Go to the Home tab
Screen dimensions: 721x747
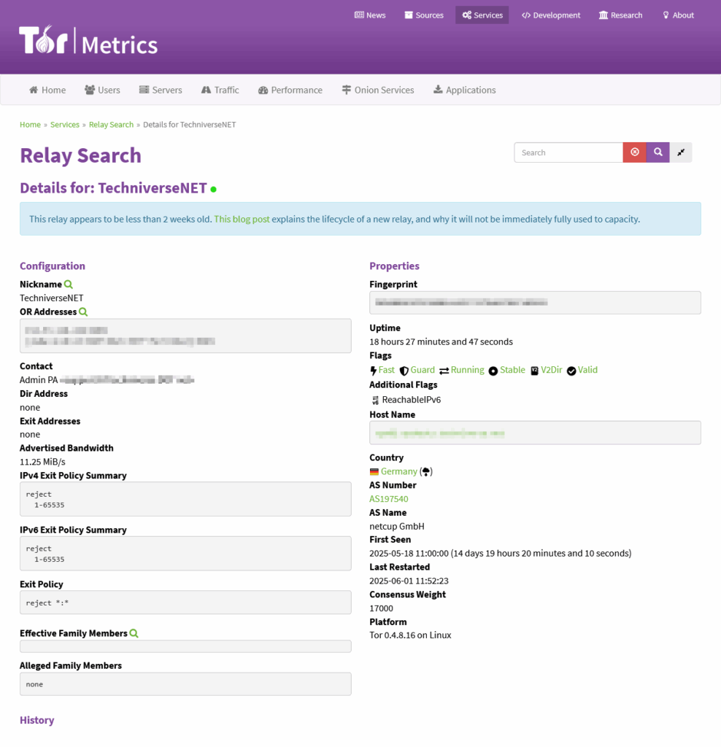[47, 90]
